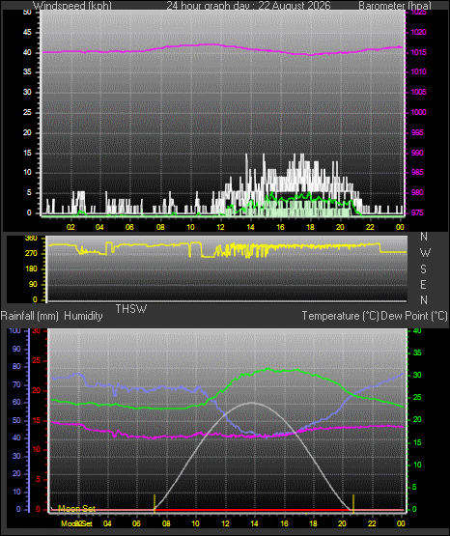Click the yellow sunset marker near 21
This screenshot has height=536, width=450.
pos(353,503)
